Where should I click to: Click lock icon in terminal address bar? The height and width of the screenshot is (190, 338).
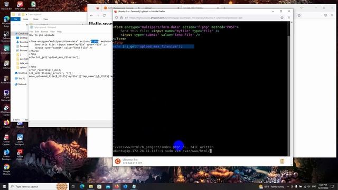[121, 17]
